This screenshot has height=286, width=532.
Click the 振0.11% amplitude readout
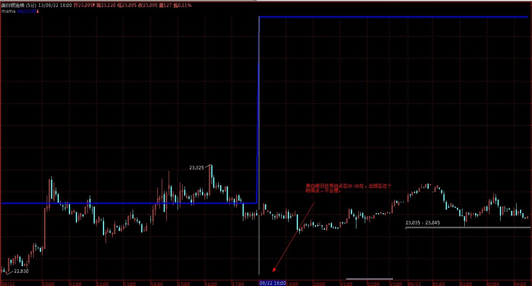[181, 5]
